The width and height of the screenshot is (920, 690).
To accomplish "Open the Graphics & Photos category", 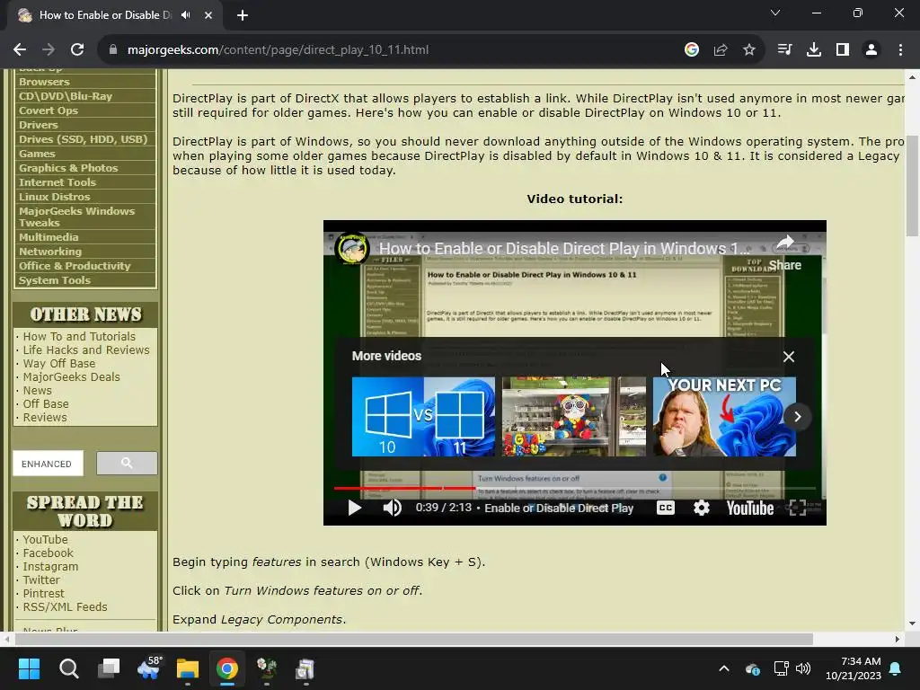I will [68, 168].
